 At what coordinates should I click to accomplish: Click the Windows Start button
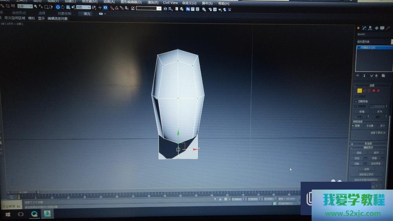coord(7,214)
